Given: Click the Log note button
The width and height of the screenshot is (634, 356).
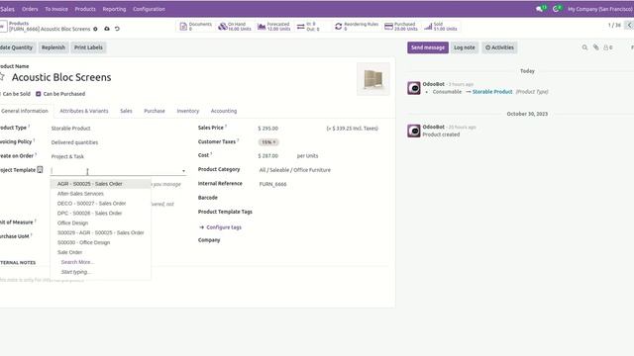Looking at the screenshot, I should click(465, 47).
